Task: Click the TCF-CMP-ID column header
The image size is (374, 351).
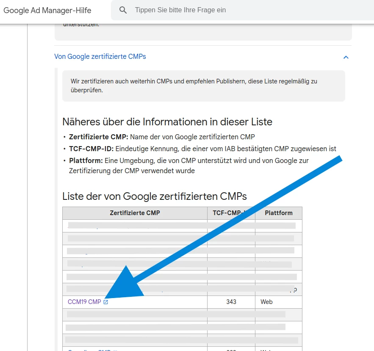Action: pyautogui.click(x=229, y=213)
